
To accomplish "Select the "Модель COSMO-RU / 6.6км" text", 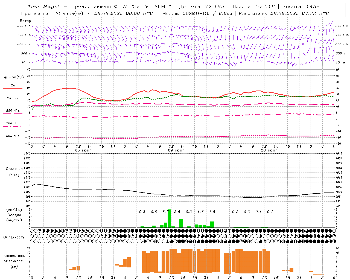I will pos(197,13).
